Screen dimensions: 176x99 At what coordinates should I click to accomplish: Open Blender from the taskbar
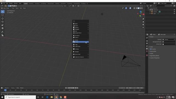56,97
